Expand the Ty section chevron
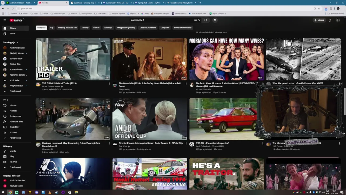Screen dimensions: 346x195 pyautogui.click(x=8, y=100)
